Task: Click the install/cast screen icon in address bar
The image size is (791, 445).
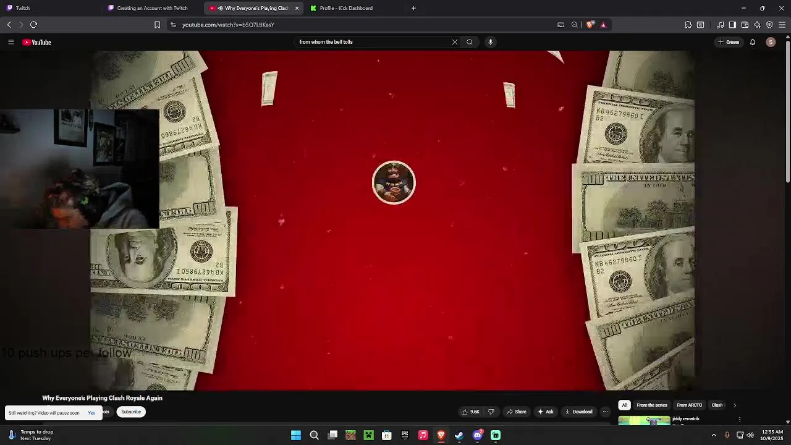Action: (560, 25)
